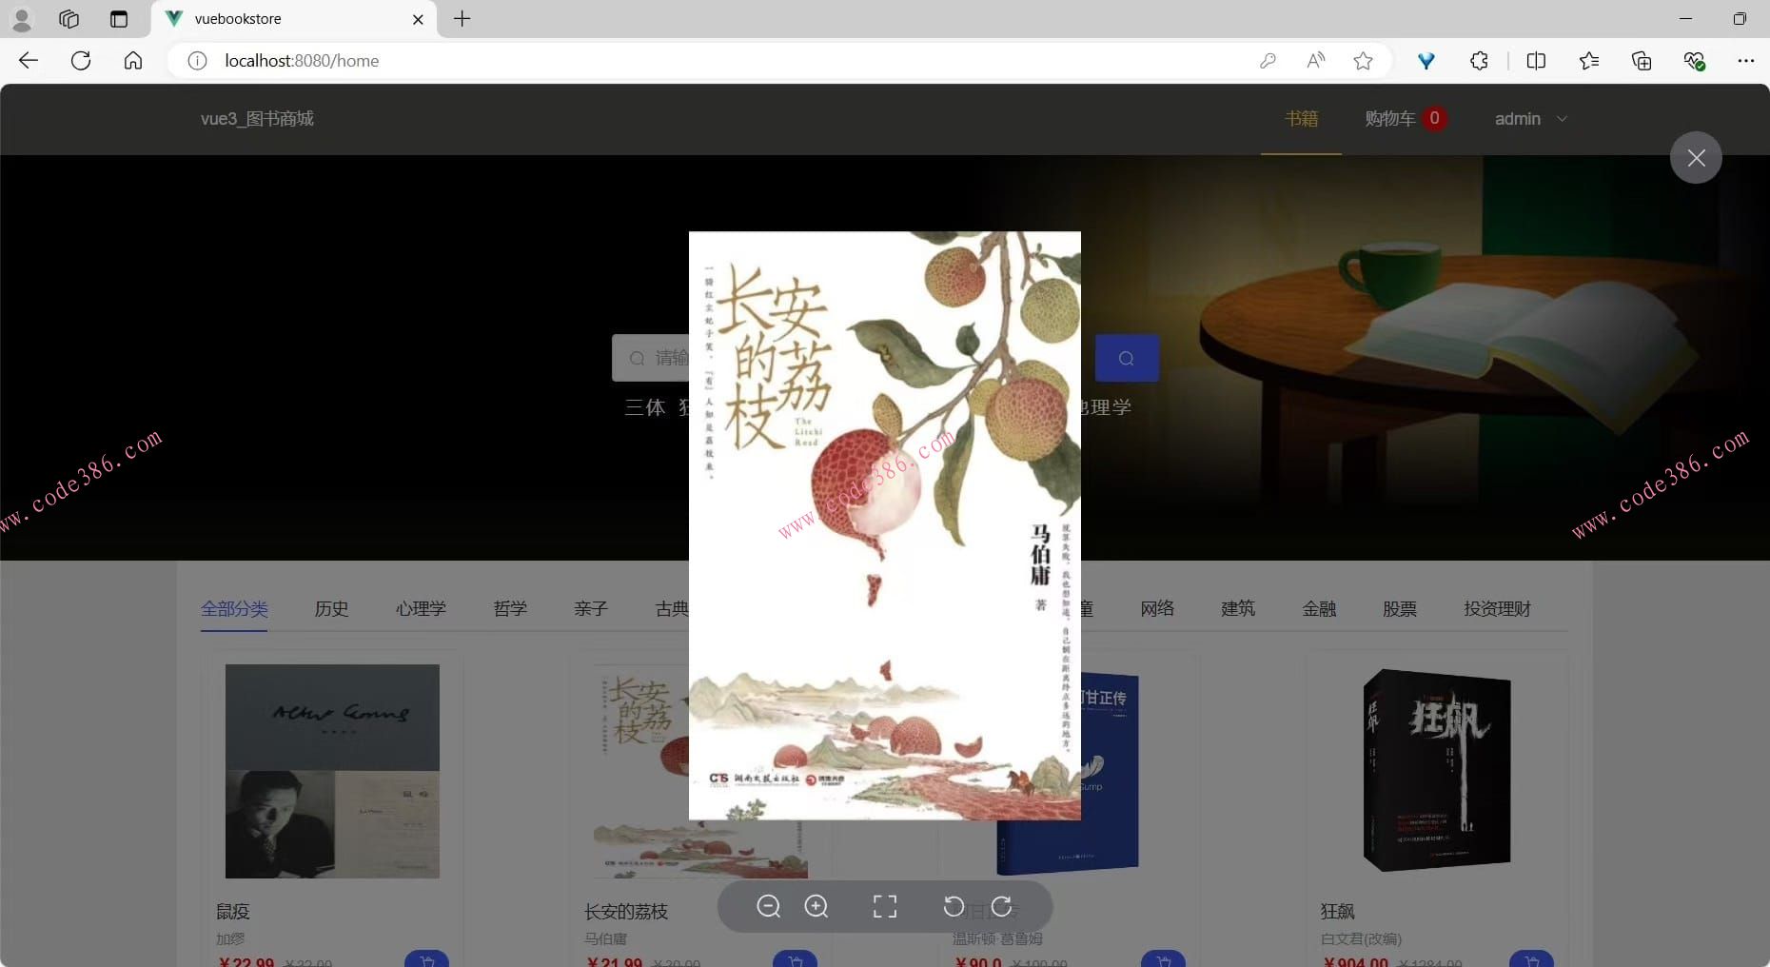Add 鼠疫 to the shopping cart
Viewport: 1770px width, 967px height.
pos(426,959)
